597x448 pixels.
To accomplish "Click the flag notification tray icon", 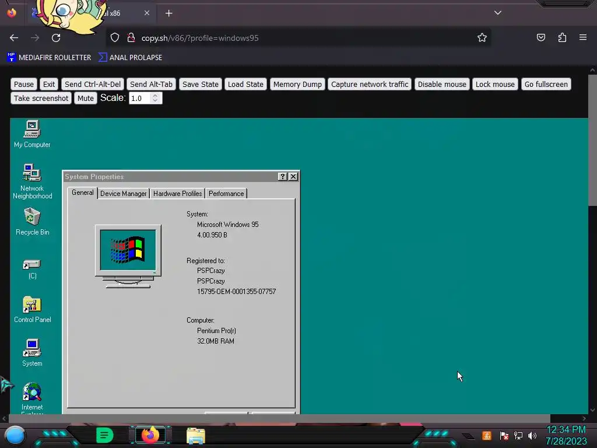I will click(x=504, y=435).
